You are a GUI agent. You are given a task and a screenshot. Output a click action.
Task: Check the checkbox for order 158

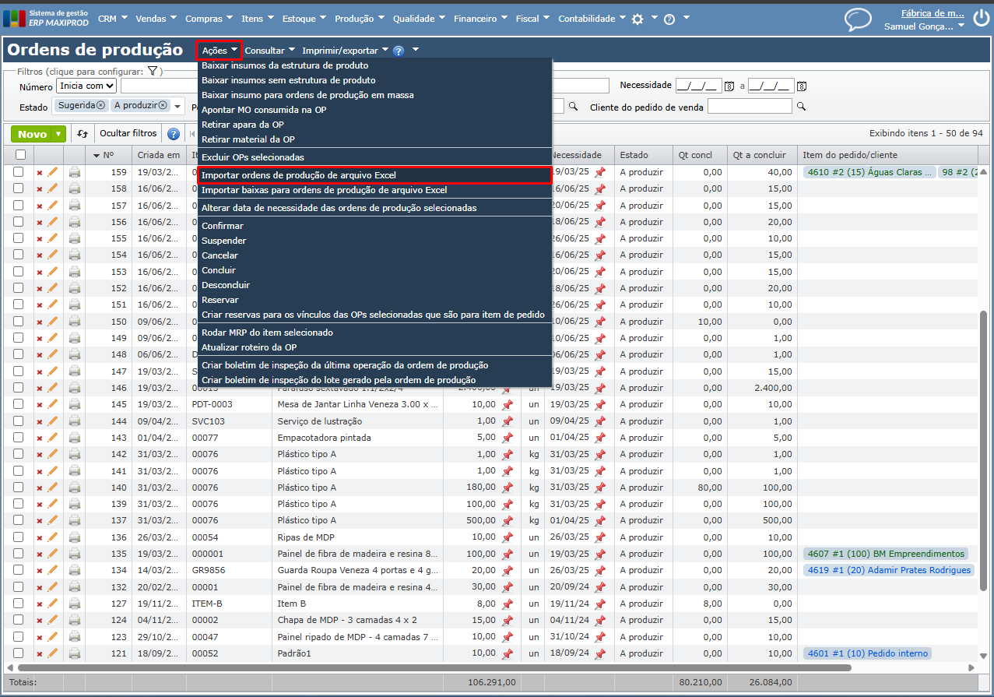point(19,188)
